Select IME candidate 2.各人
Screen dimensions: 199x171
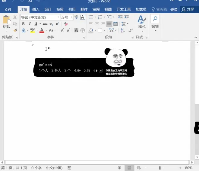click(56, 70)
